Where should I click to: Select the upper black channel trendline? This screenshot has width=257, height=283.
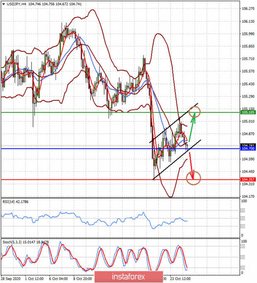tap(174, 123)
